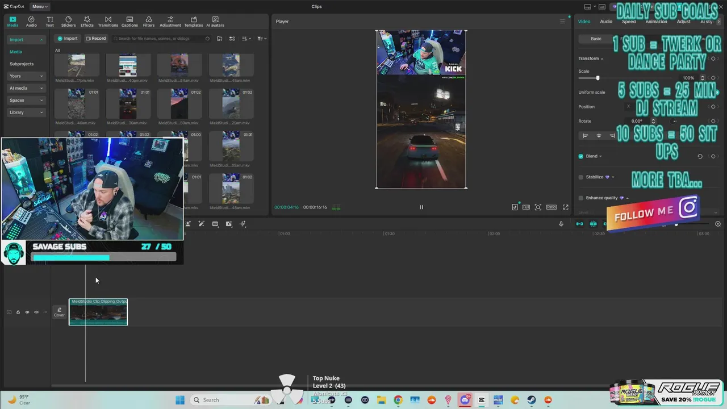
Task: Open the filter dropdown in media bin
Action: pyautogui.click(x=261, y=39)
